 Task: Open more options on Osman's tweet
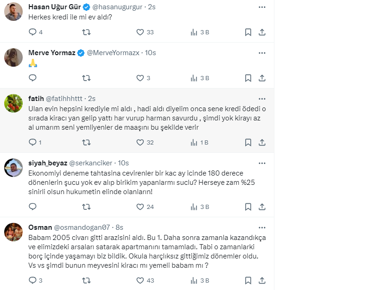click(x=262, y=227)
